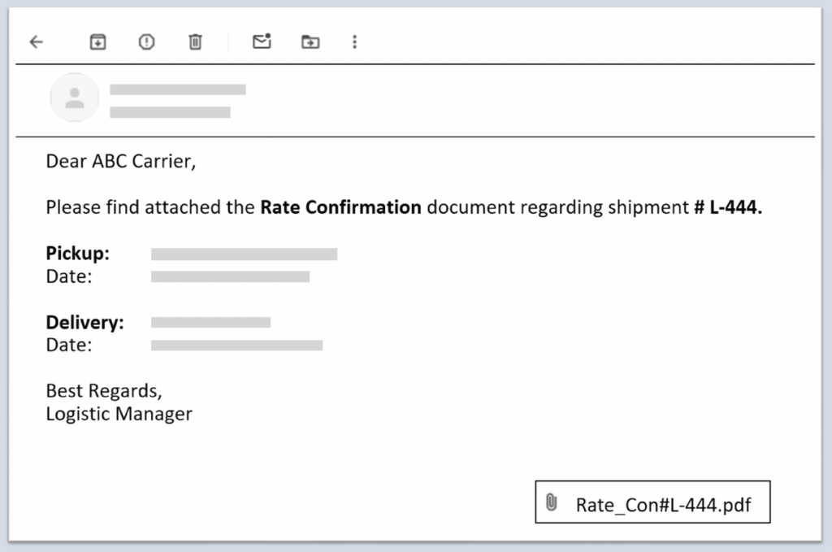This screenshot has width=832, height=552.
Task: Click the sender email address placeholder
Action: pyautogui.click(x=170, y=112)
